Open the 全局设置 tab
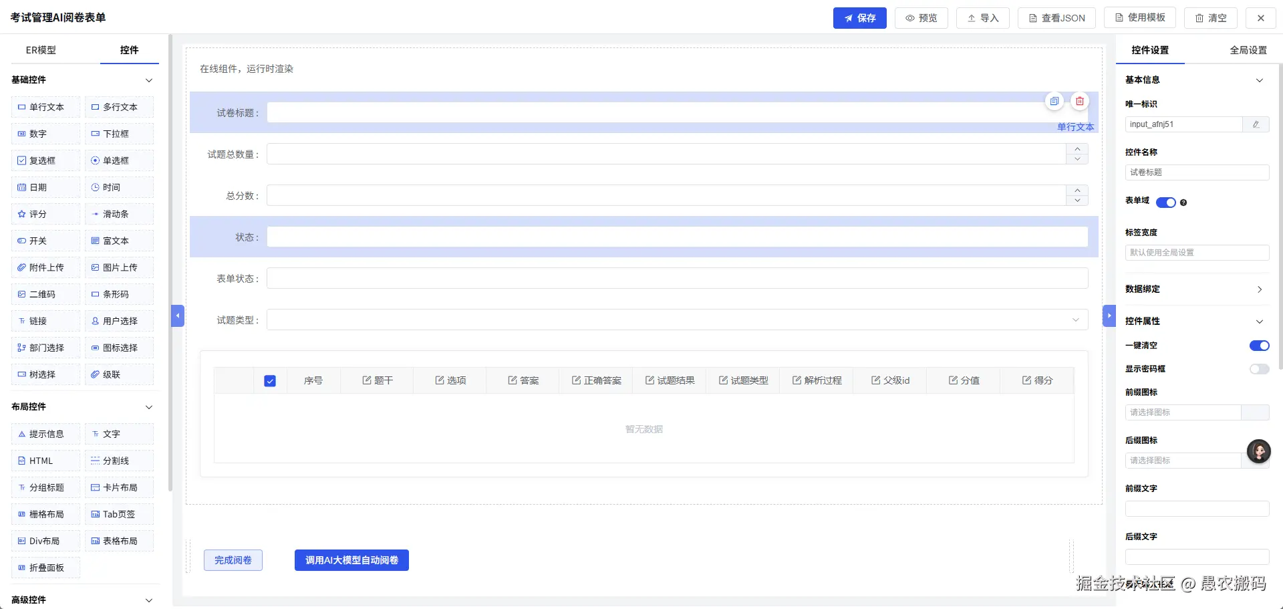The image size is (1283, 609). click(1248, 50)
